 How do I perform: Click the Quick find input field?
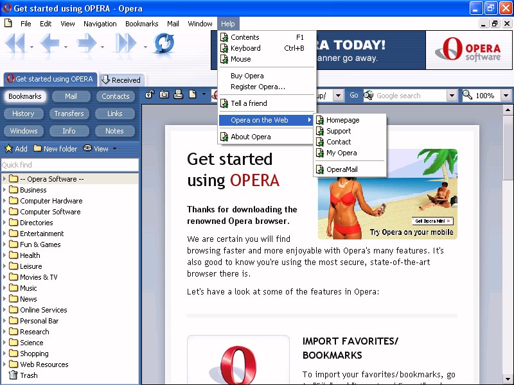coord(69,165)
